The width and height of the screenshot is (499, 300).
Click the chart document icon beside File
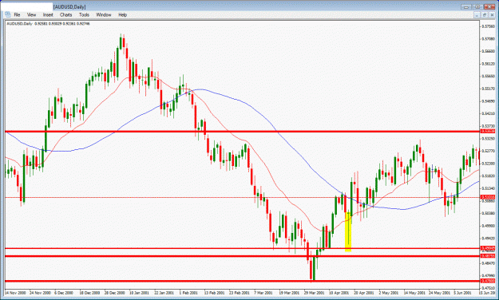(x=8, y=14)
